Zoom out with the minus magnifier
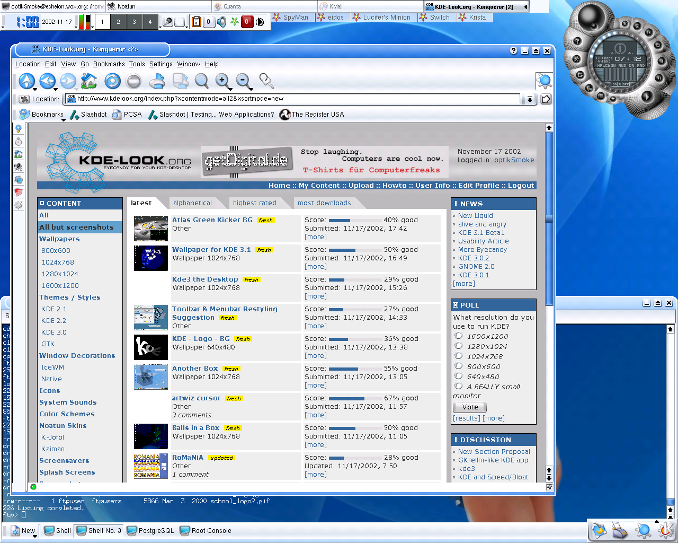This screenshot has width=678, height=543. [243, 81]
